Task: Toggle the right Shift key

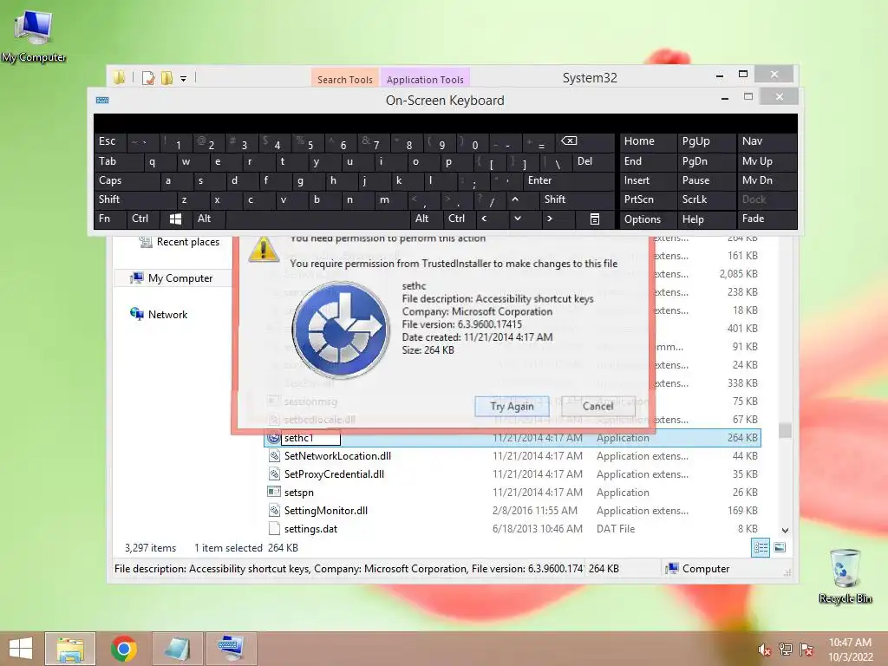Action: (x=577, y=199)
